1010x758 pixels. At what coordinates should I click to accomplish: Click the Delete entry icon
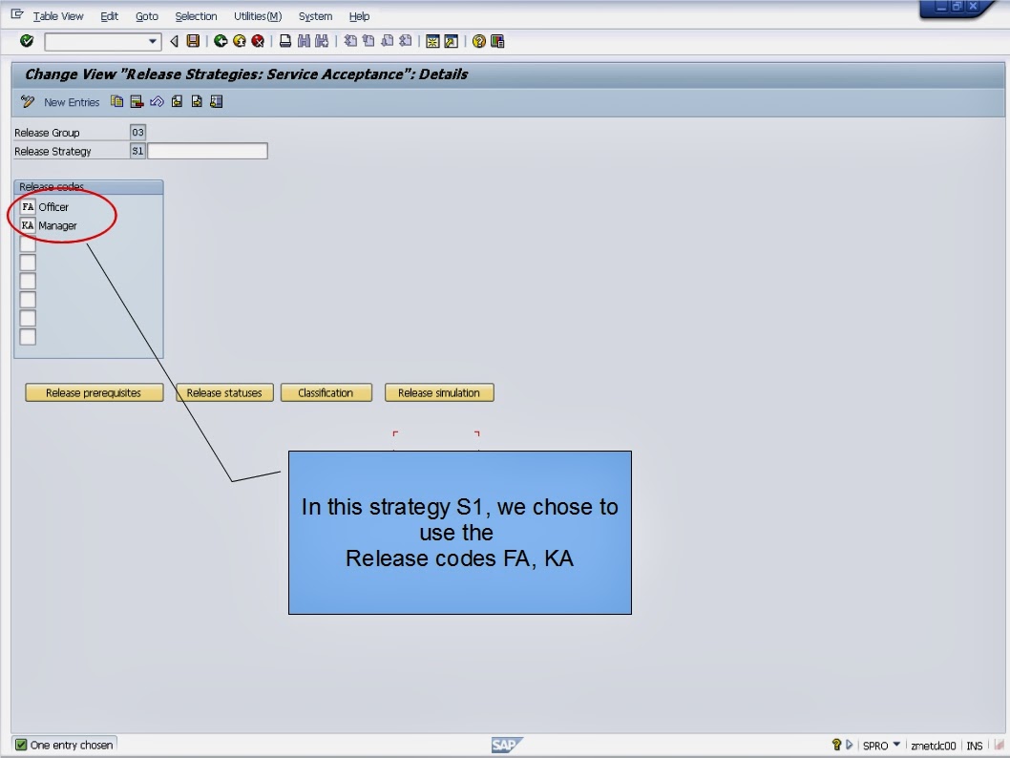tap(137, 102)
